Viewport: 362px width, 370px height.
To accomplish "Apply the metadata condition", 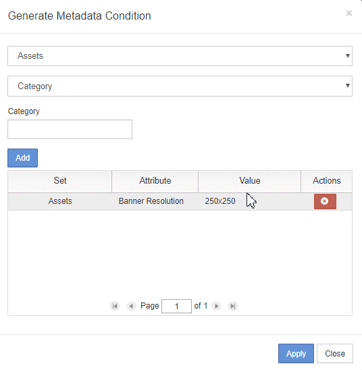I will 296,354.
